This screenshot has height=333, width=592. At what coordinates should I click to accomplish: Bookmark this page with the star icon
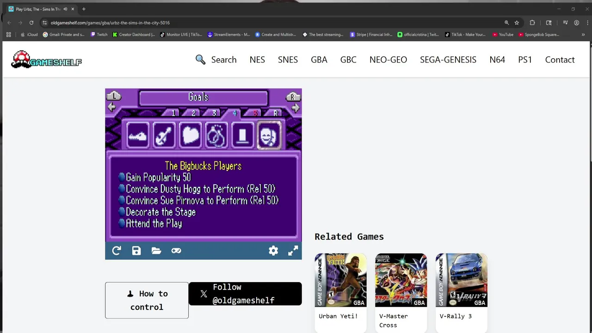coord(517,23)
